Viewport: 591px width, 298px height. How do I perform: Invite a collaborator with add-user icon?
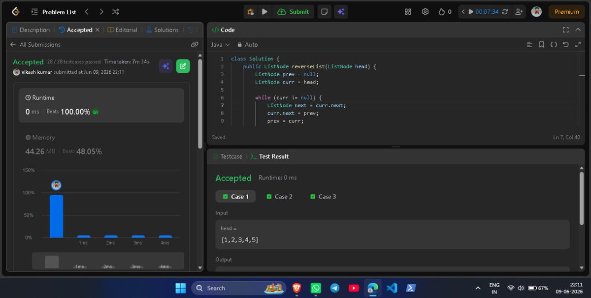pos(519,12)
